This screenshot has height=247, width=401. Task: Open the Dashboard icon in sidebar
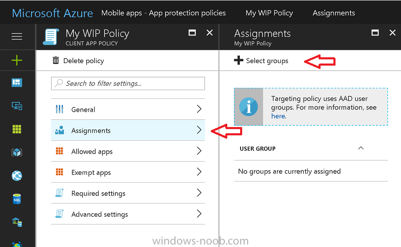17,83
